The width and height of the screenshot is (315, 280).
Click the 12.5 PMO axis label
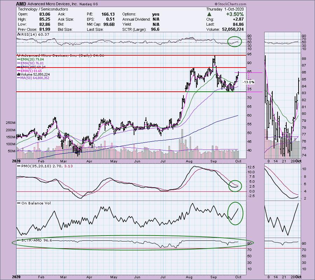(251, 167)
